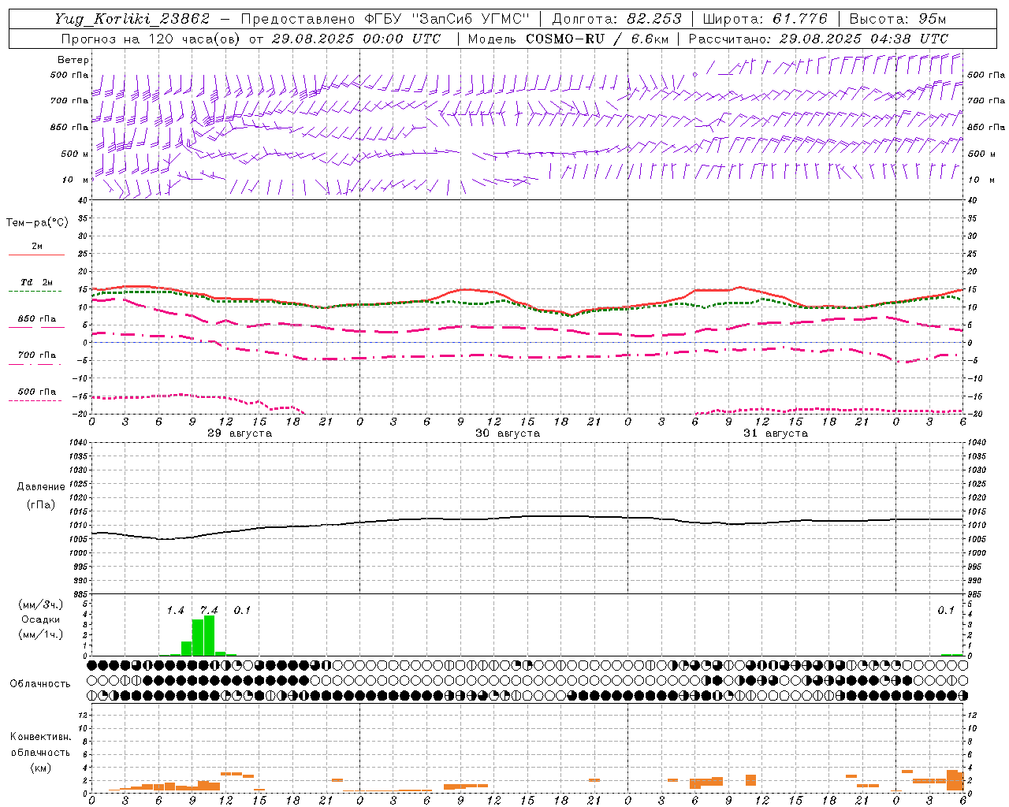Click the "Тем-ра(°C)" temperature panel label
This screenshot has width=1009, height=807.
tap(37, 223)
